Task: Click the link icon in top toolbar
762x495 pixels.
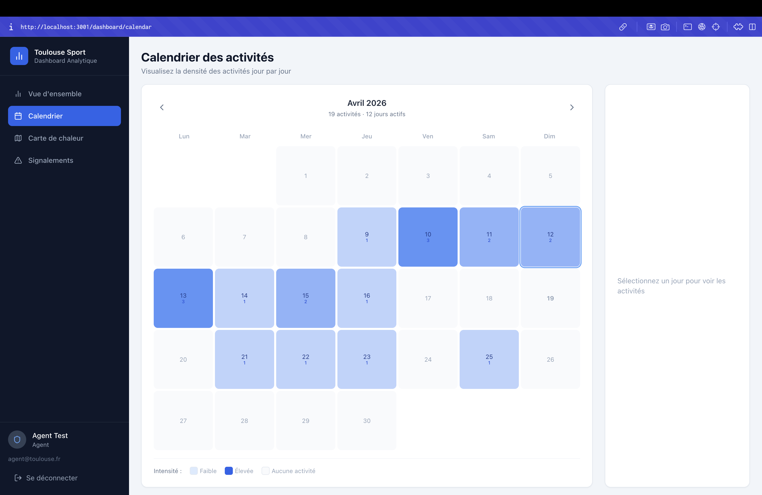Action: [x=623, y=27]
